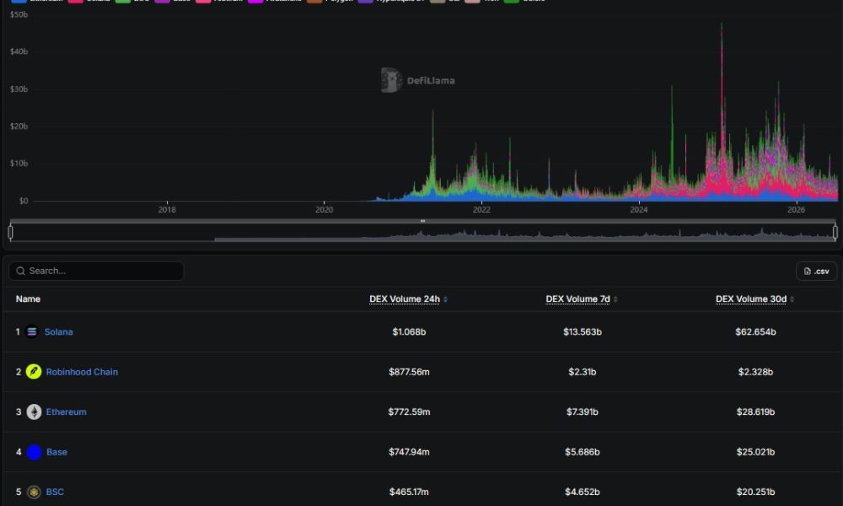
Task: Click the Ethereum diamond logo icon
Action: (x=34, y=412)
